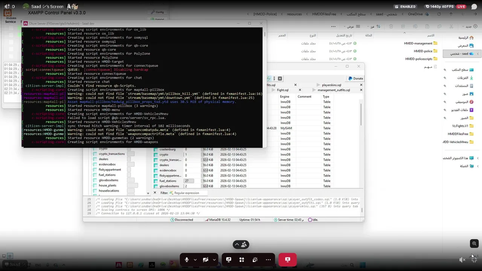Screen dimensions: 482x271
Task: Click the share screen icon
Action: click(x=229, y=260)
